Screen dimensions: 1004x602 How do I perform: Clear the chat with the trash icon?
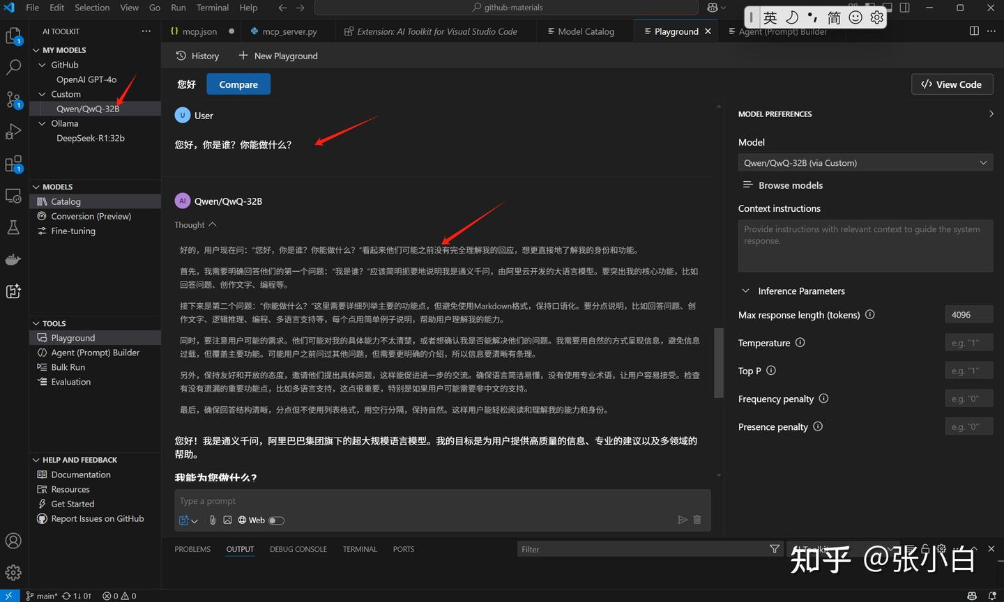[x=697, y=520]
